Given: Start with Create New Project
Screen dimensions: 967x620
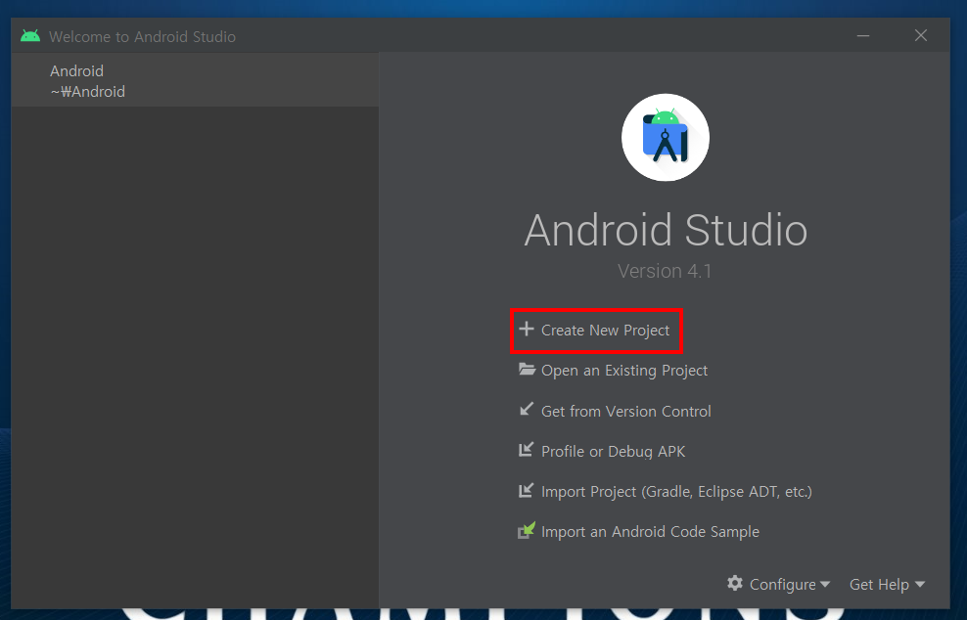Looking at the screenshot, I should coord(605,331).
